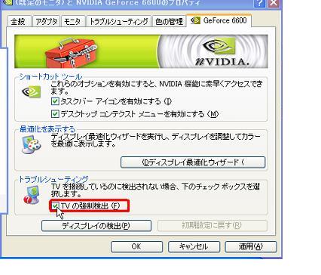This screenshot has height=275, width=321.
Task: Toggle タスクバー アイコンを有効にする checkbox
Action: pos(55,101)
